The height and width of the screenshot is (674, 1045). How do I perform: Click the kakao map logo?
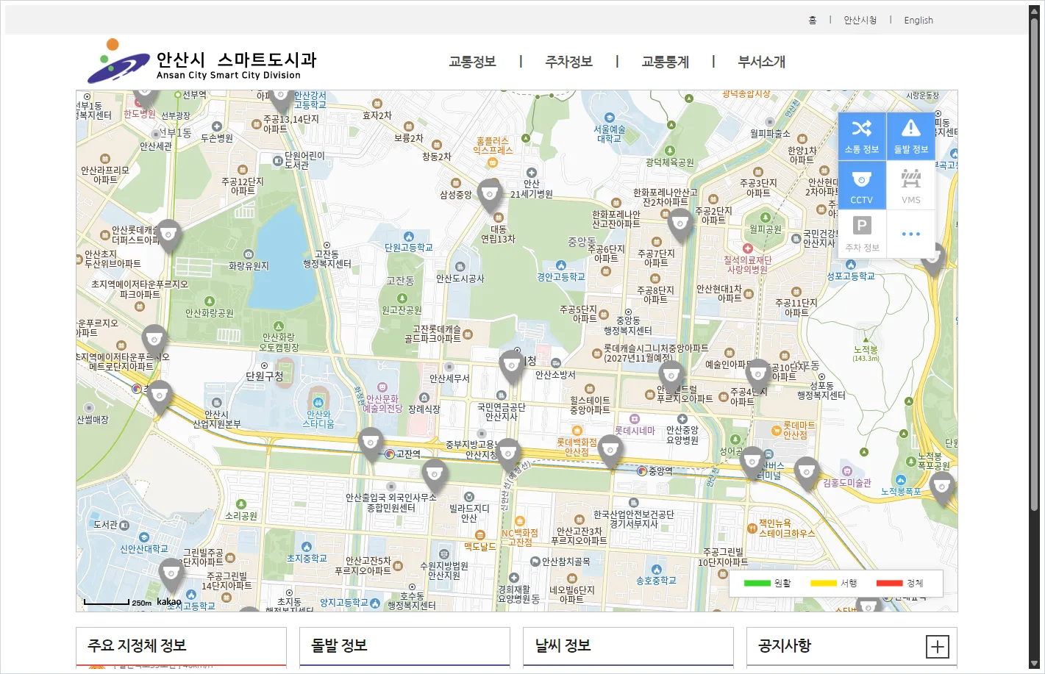(168, 601)
